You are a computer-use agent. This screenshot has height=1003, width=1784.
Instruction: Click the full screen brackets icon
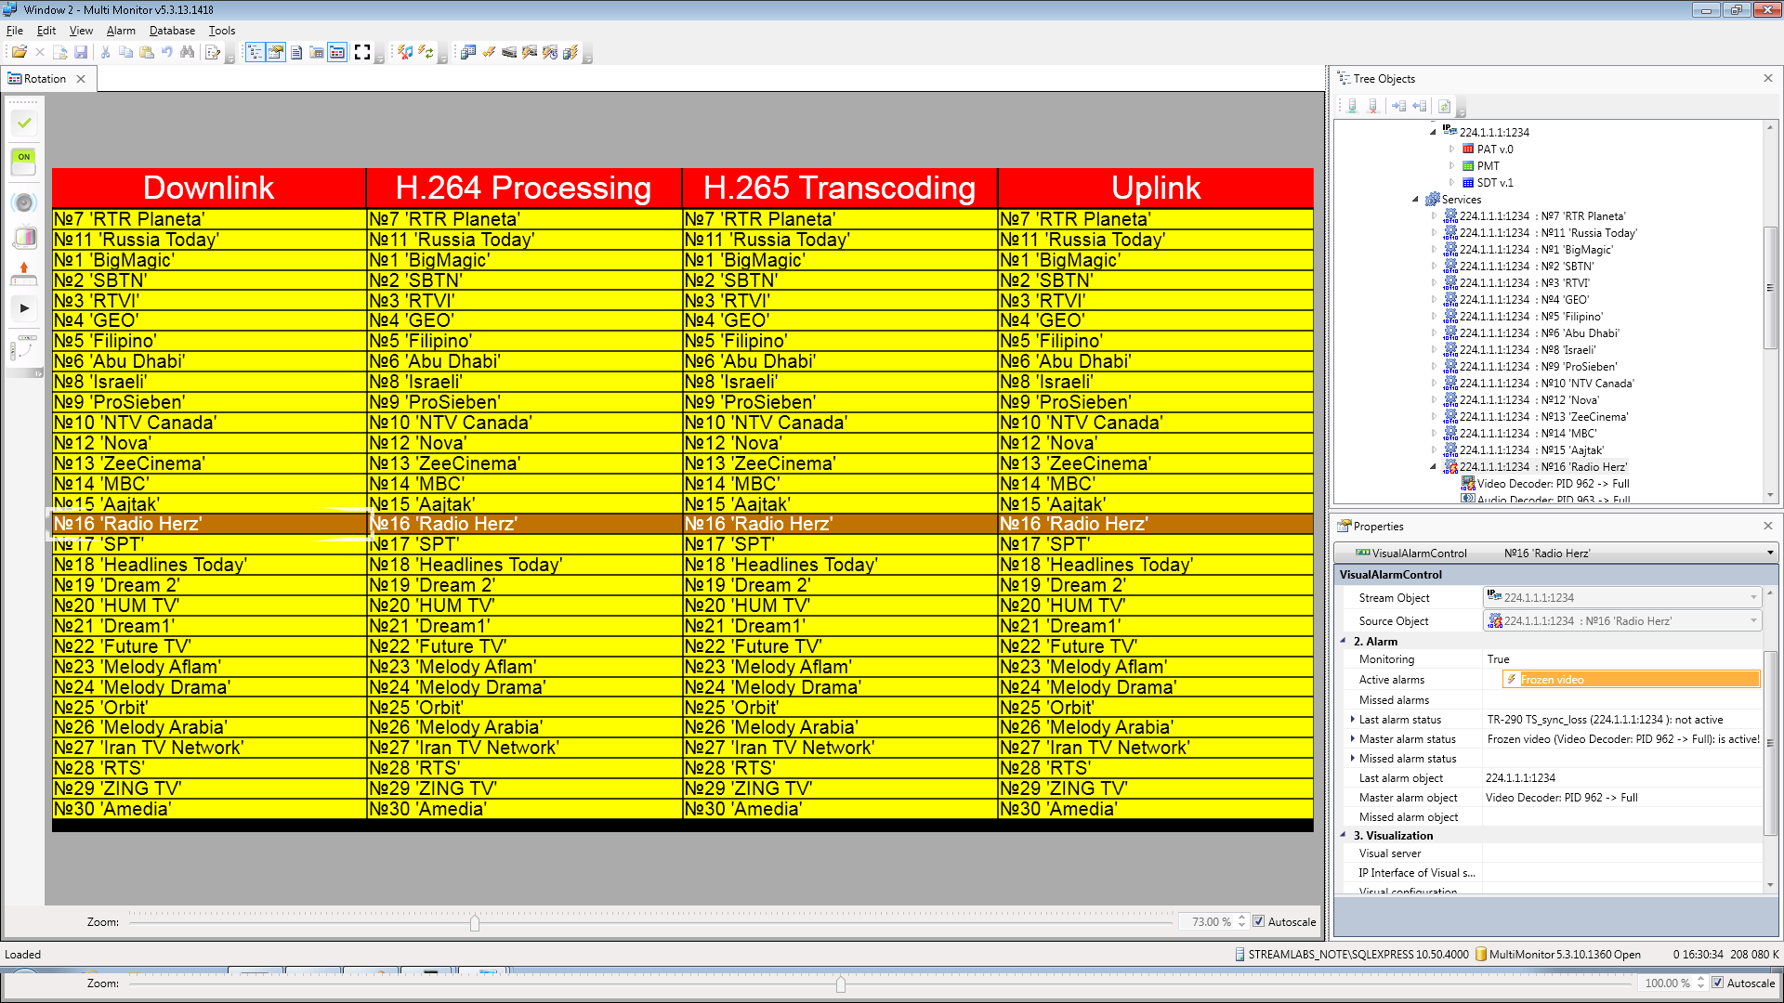pos(362,53)
